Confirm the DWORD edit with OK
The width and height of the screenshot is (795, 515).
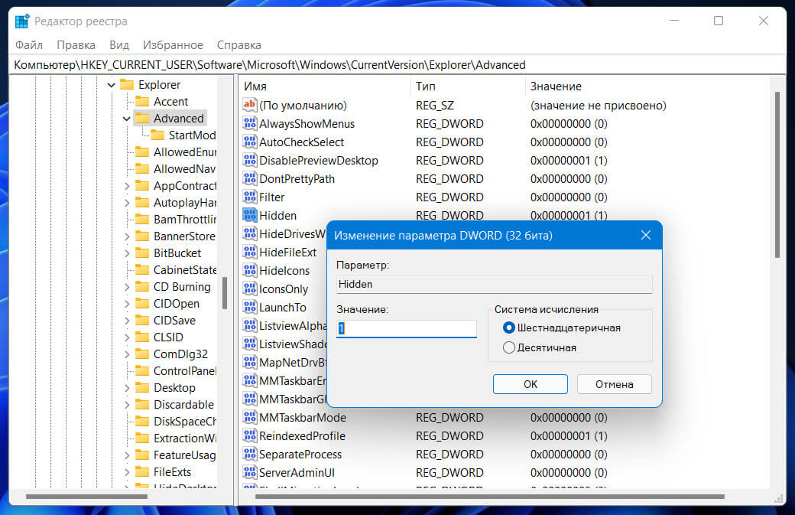point(531,384)
